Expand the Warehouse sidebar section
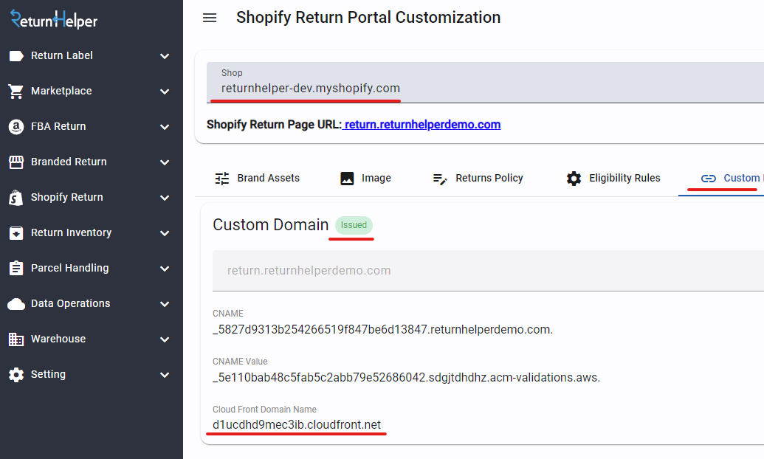The height and width of the screenshot is (459, 764). (165, 339)
